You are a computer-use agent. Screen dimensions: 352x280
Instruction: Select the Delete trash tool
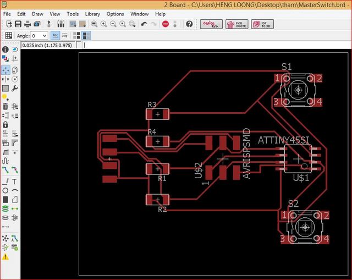[5, 106]
